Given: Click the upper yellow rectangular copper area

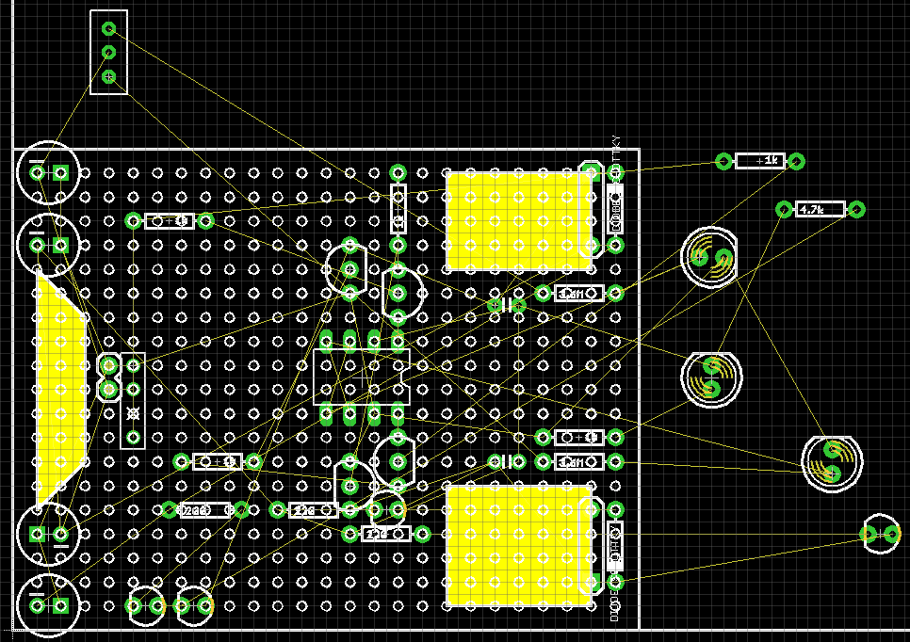Looking at the screenshot, I should coord(518,220).
